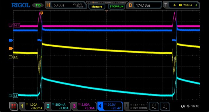The height and width of the screenshot is (112, 209).
Task: Select the orange T trigger position marker
Action: tap(42, 13)
